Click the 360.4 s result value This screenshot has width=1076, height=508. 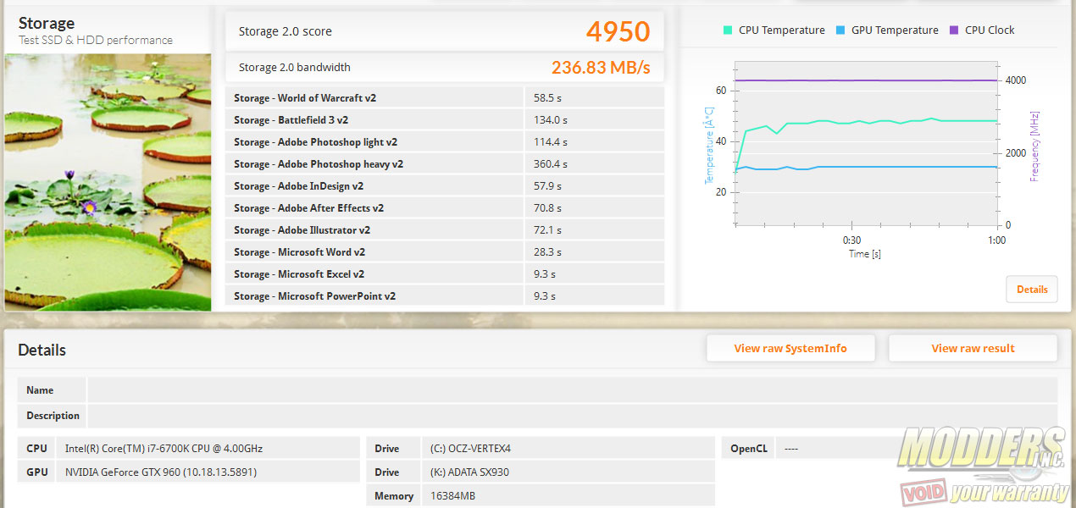[x=551, y=164]
